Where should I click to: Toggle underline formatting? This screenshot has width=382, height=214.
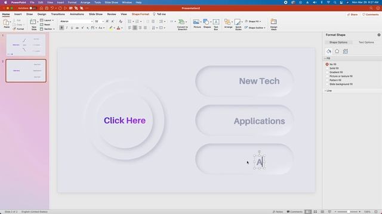point(72,28)
